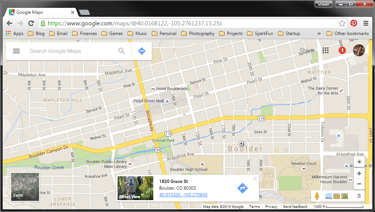
Task: Open the Other bookmarks folder
Action: (348, 34)
